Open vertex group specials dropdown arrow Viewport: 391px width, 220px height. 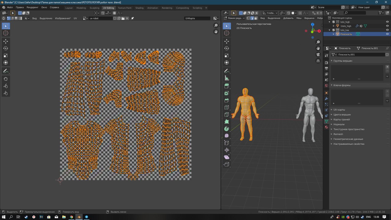point(387,76)
